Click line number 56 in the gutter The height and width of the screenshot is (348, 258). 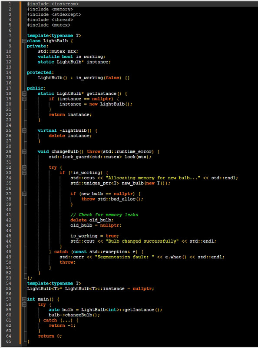click(9, 294)
